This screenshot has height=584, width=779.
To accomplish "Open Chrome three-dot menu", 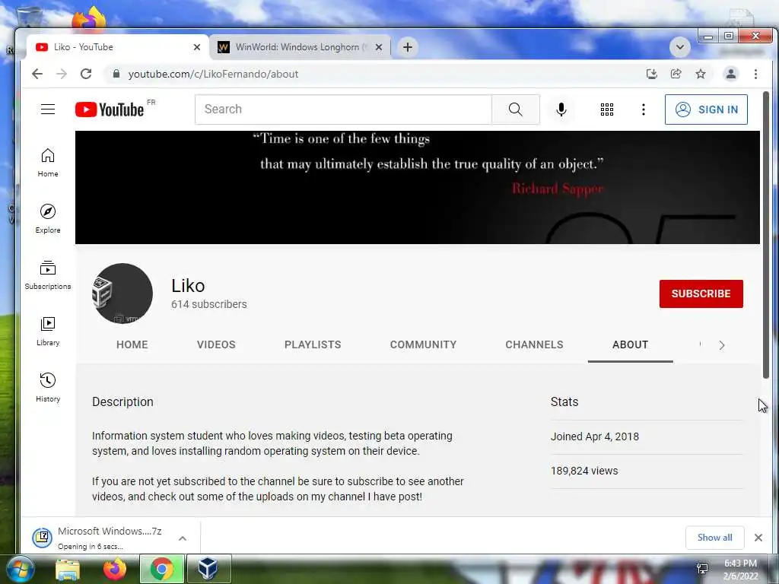I will 755,74.
